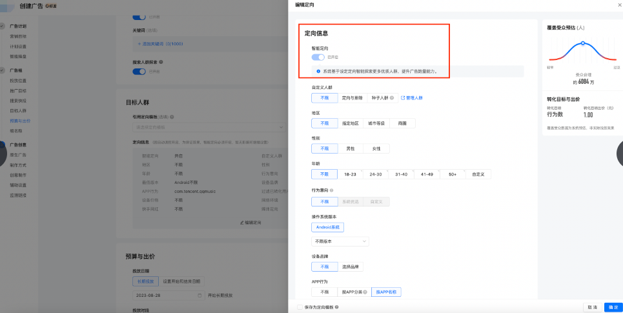This screenshot has width=623, height=313.
Task: Click help icon beside 引用定向模板 label
Action: point(172,117)
